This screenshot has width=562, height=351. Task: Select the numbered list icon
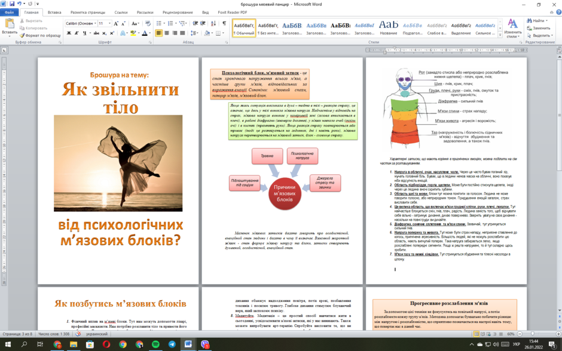click(170, 23)
